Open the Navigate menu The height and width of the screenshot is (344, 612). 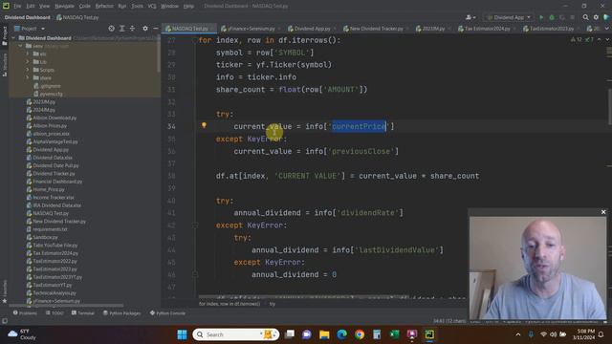64,7
